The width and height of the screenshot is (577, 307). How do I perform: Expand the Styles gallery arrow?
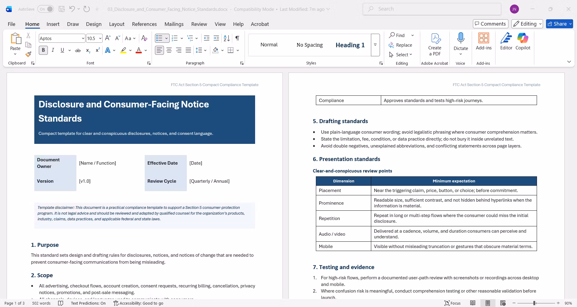375,45
